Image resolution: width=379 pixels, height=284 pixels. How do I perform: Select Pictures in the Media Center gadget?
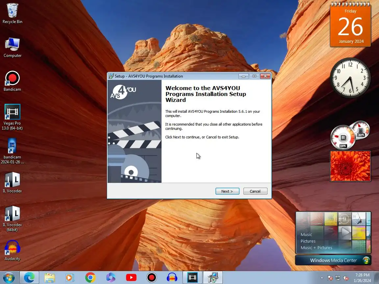point(308,241)
